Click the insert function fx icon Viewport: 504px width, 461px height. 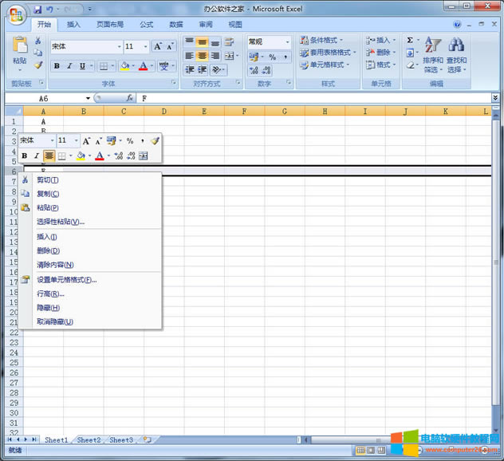click(129, 98)
